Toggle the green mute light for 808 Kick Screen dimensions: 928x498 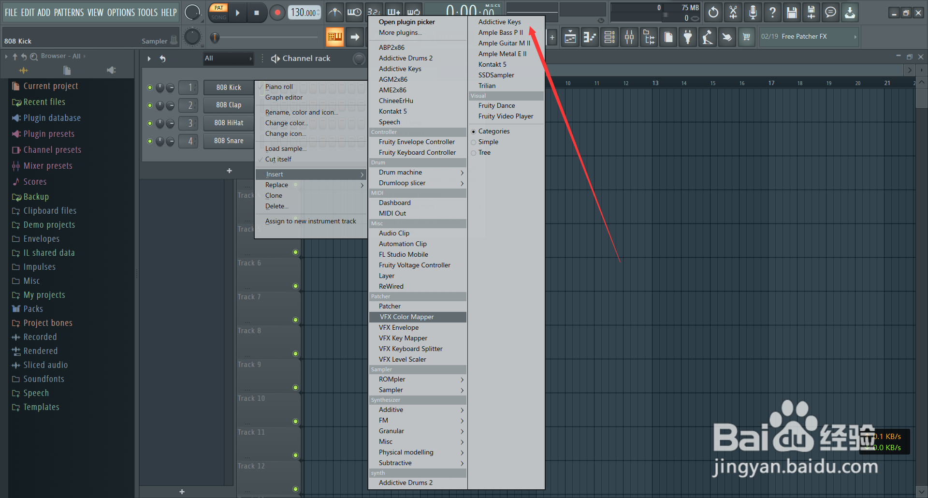150,88
